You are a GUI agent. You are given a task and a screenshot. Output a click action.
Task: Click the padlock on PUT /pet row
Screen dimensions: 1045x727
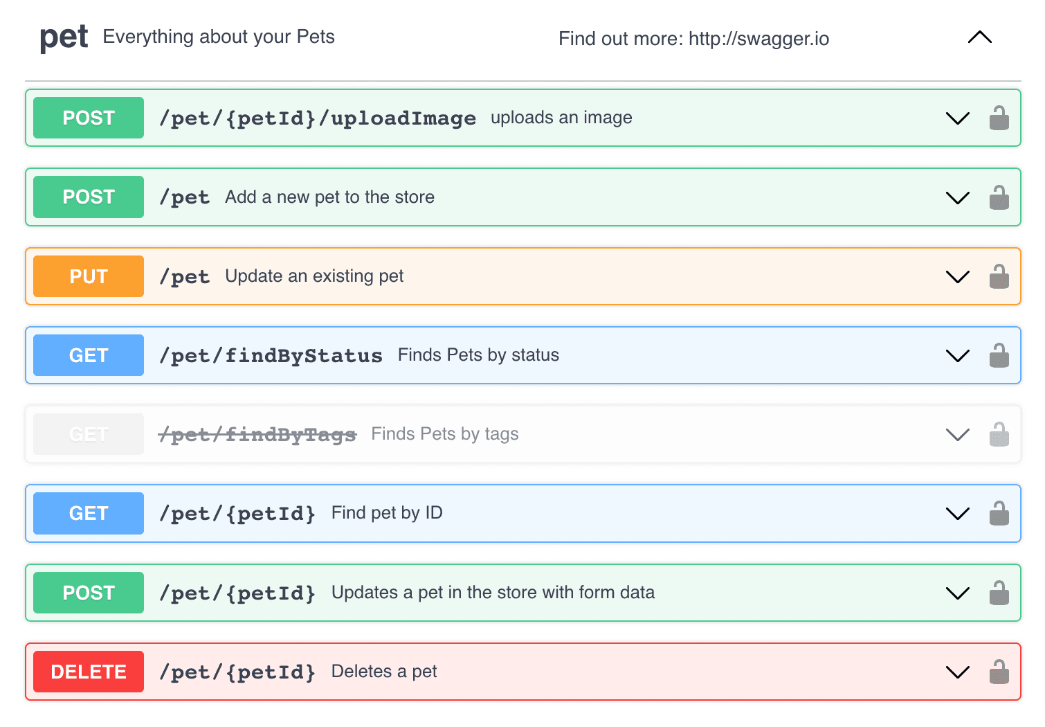pos(999,276)
